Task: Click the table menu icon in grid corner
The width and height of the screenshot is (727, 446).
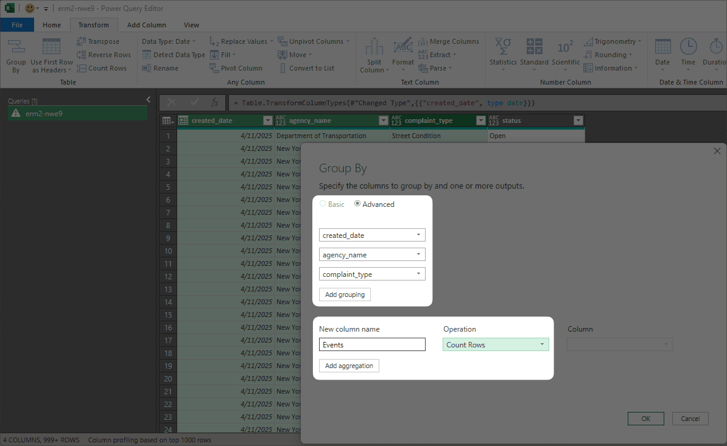Action: (x=168, y=121)
